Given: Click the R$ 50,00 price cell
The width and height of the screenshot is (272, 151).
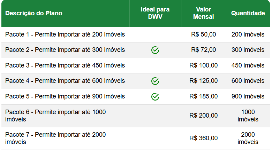Looking at the screenshot, I should [x=204, y=34].
